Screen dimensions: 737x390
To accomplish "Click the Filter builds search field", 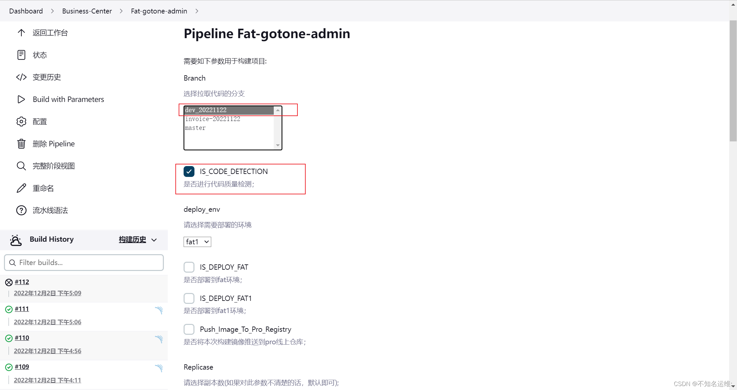I will pyautogui.click(x=84, y=262).
